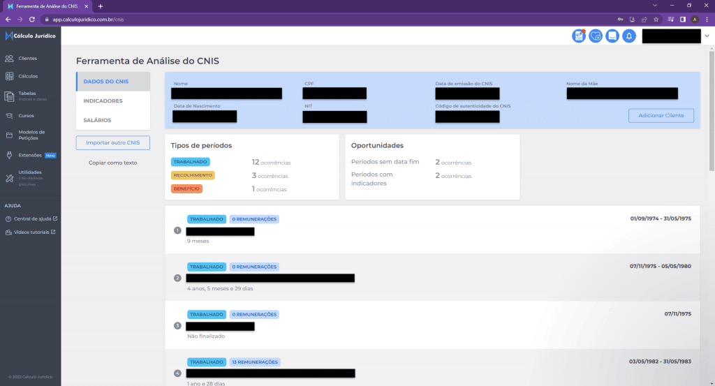Expand the user account dropdown arrow

pos(707,36)
